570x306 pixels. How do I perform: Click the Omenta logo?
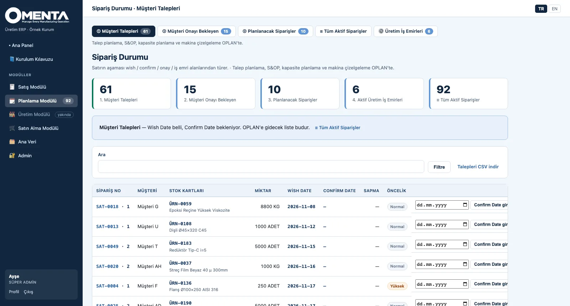(37, 16)
